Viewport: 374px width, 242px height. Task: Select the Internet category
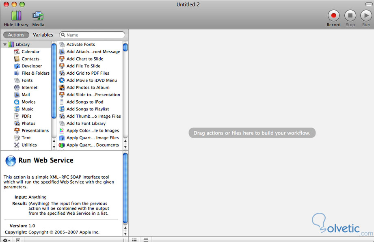click(x=29, y=87)
